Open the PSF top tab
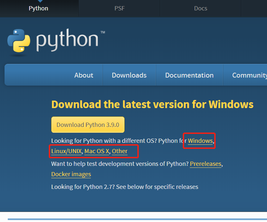The width and height of the screenshot is (267, 222). click(x=119, y=8)
